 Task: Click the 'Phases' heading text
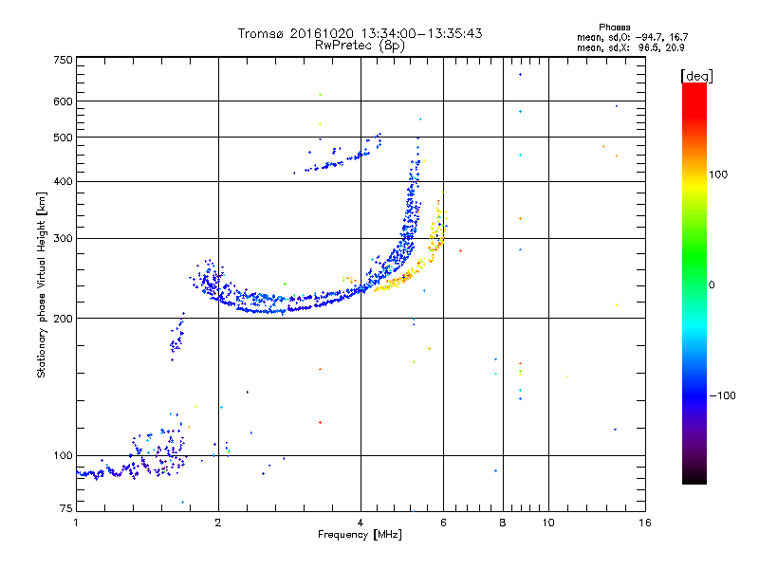pos(614,28)
